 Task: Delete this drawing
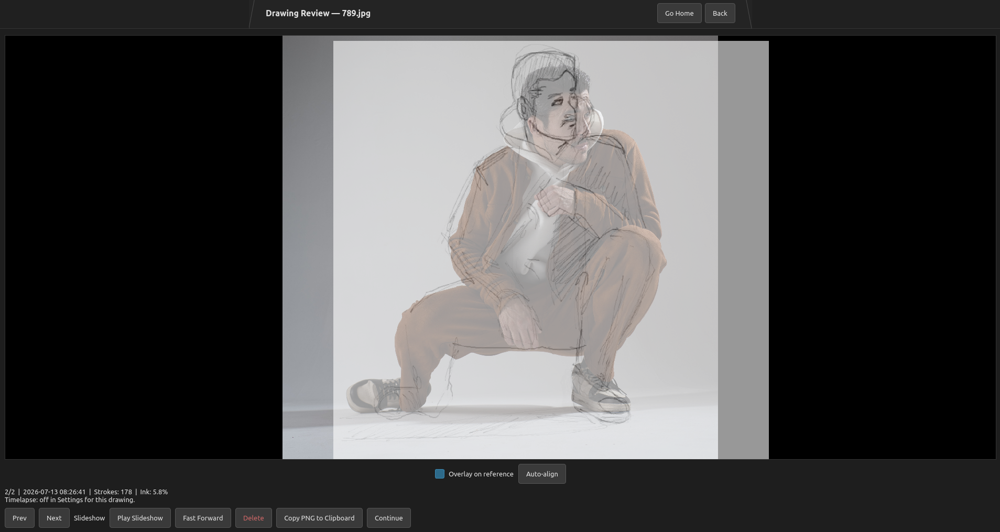tap(253, 518)
